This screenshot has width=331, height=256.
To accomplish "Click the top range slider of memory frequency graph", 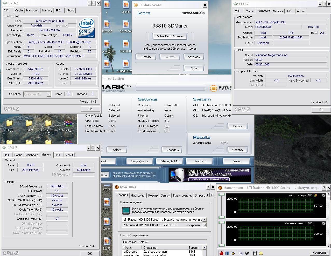I will click(x=221, y=223).
